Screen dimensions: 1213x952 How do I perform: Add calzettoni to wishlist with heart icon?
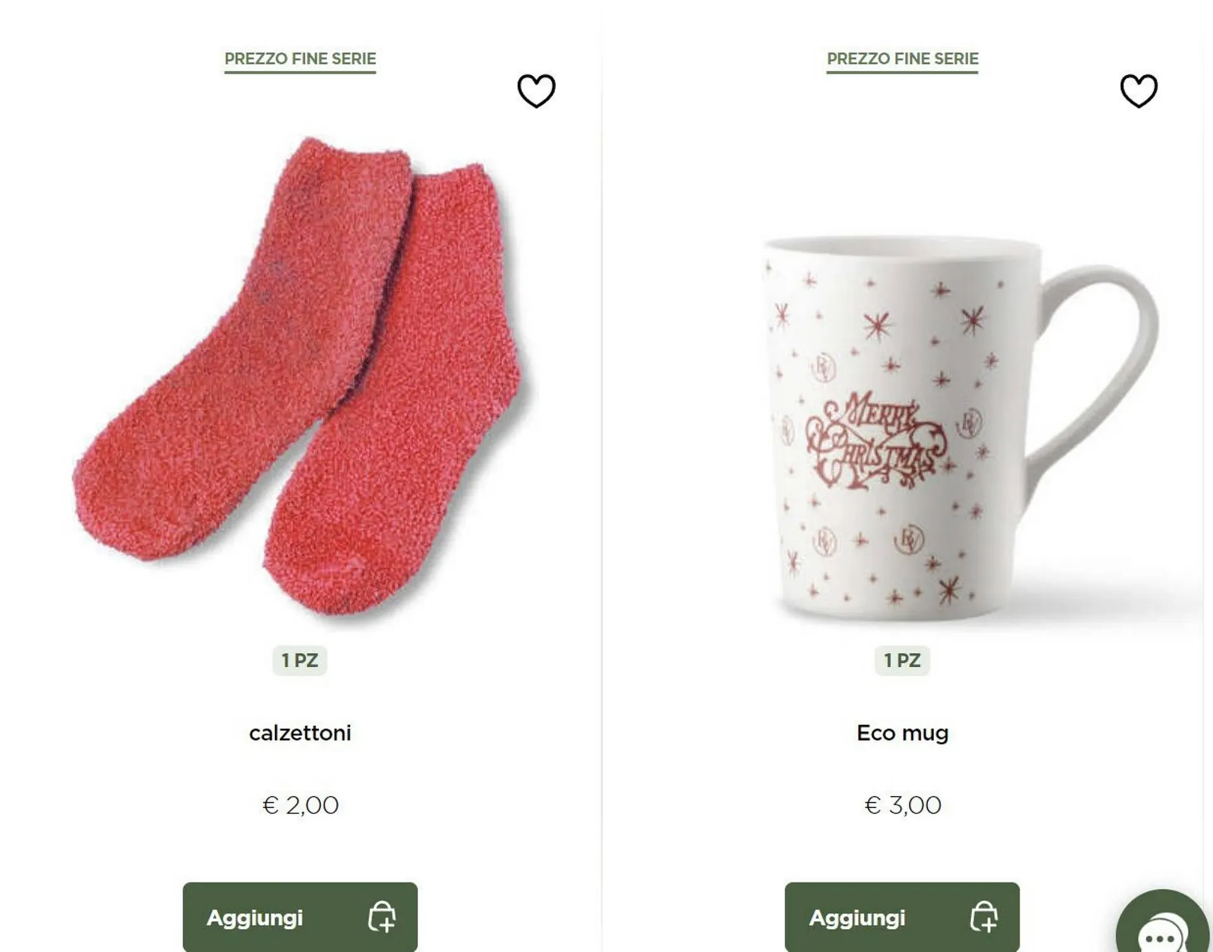point(536,91)
